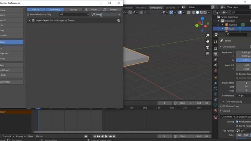This screenshot has height=141, width=251.
Task: Select wireframe shading mode icon
Action: [x=194, y=12]
